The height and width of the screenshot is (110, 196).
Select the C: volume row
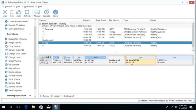115,37
